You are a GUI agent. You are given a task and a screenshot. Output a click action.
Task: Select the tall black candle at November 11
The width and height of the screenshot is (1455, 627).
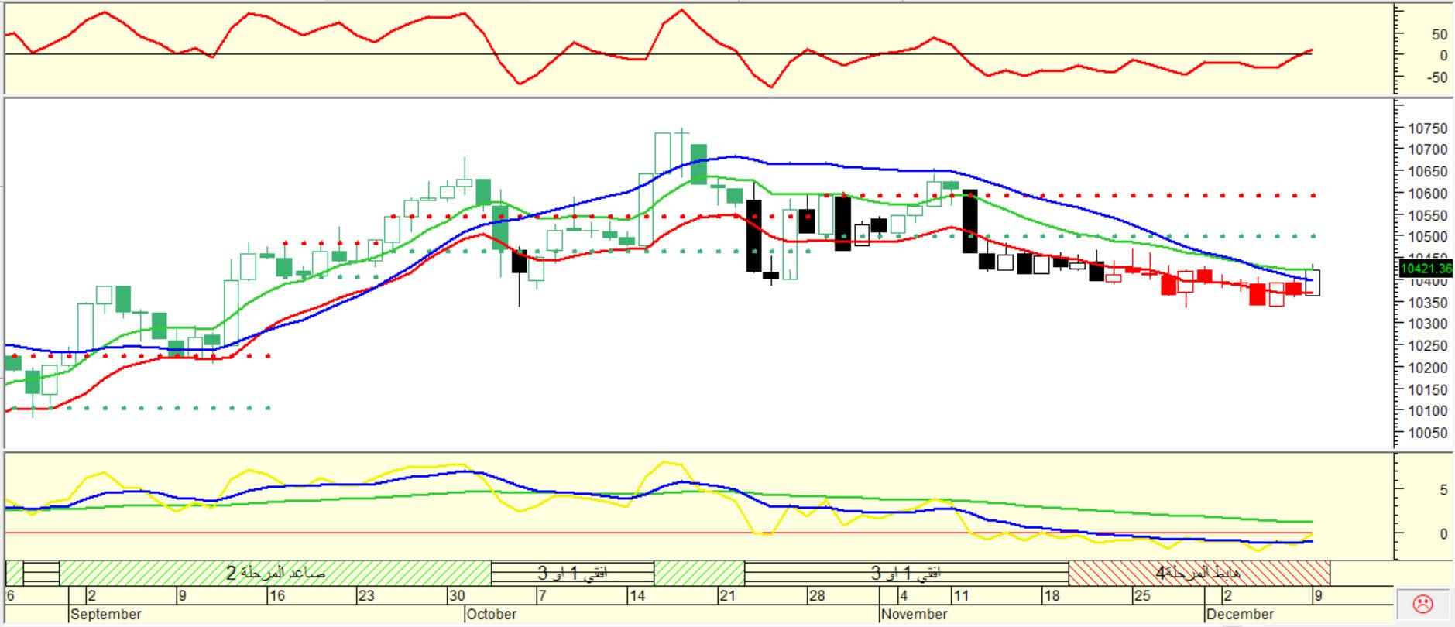pos(969,221)
